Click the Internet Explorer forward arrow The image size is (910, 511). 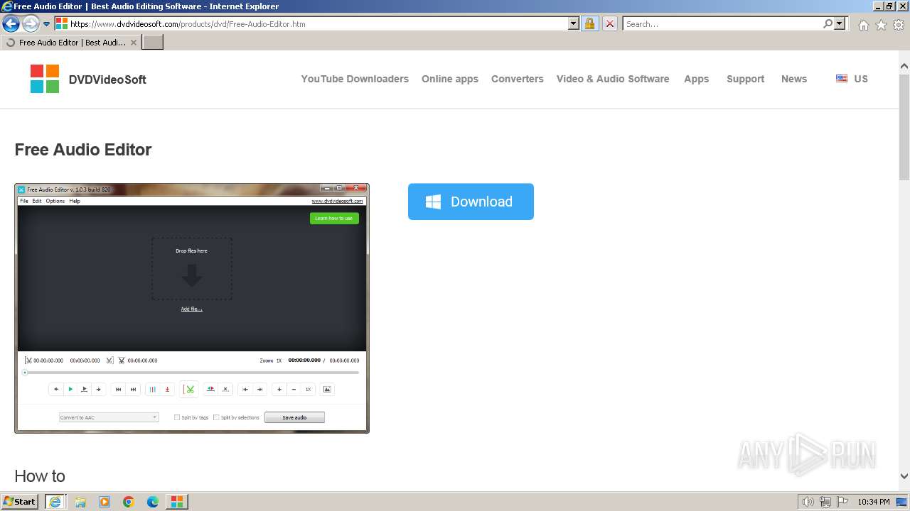[31, 24]
